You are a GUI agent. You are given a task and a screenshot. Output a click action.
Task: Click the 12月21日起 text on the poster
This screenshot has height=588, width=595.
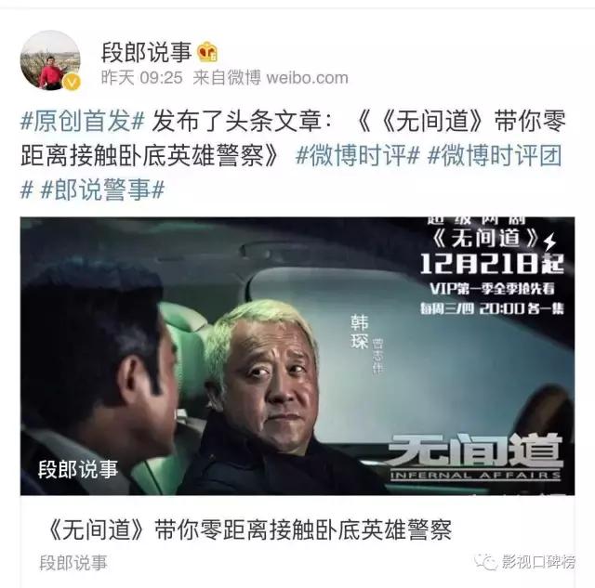(492, 263)
